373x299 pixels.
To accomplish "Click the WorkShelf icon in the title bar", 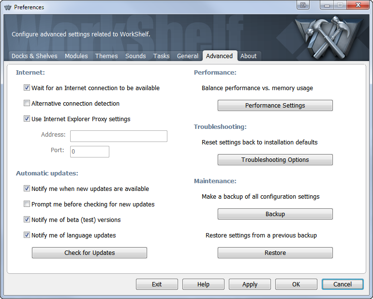I will (x=7, y=7).
